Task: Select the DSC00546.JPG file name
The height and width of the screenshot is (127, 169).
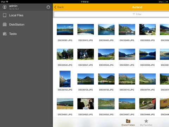Action: pyautogui.click(x=65, y=65)
